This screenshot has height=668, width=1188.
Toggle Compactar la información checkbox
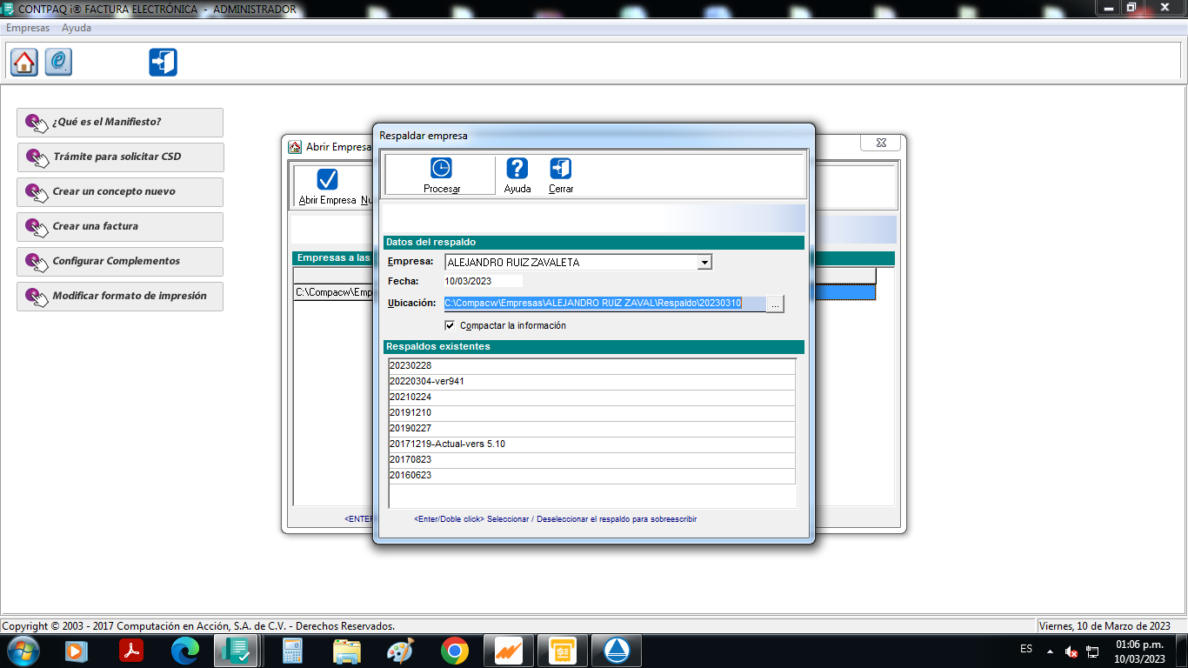tap(450, 325)
